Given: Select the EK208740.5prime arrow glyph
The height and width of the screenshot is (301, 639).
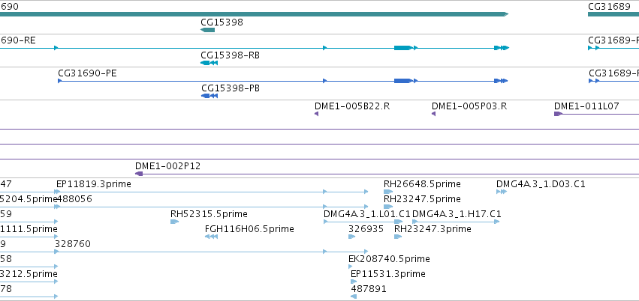Looking at the screenshot, I should click(350, 267).
